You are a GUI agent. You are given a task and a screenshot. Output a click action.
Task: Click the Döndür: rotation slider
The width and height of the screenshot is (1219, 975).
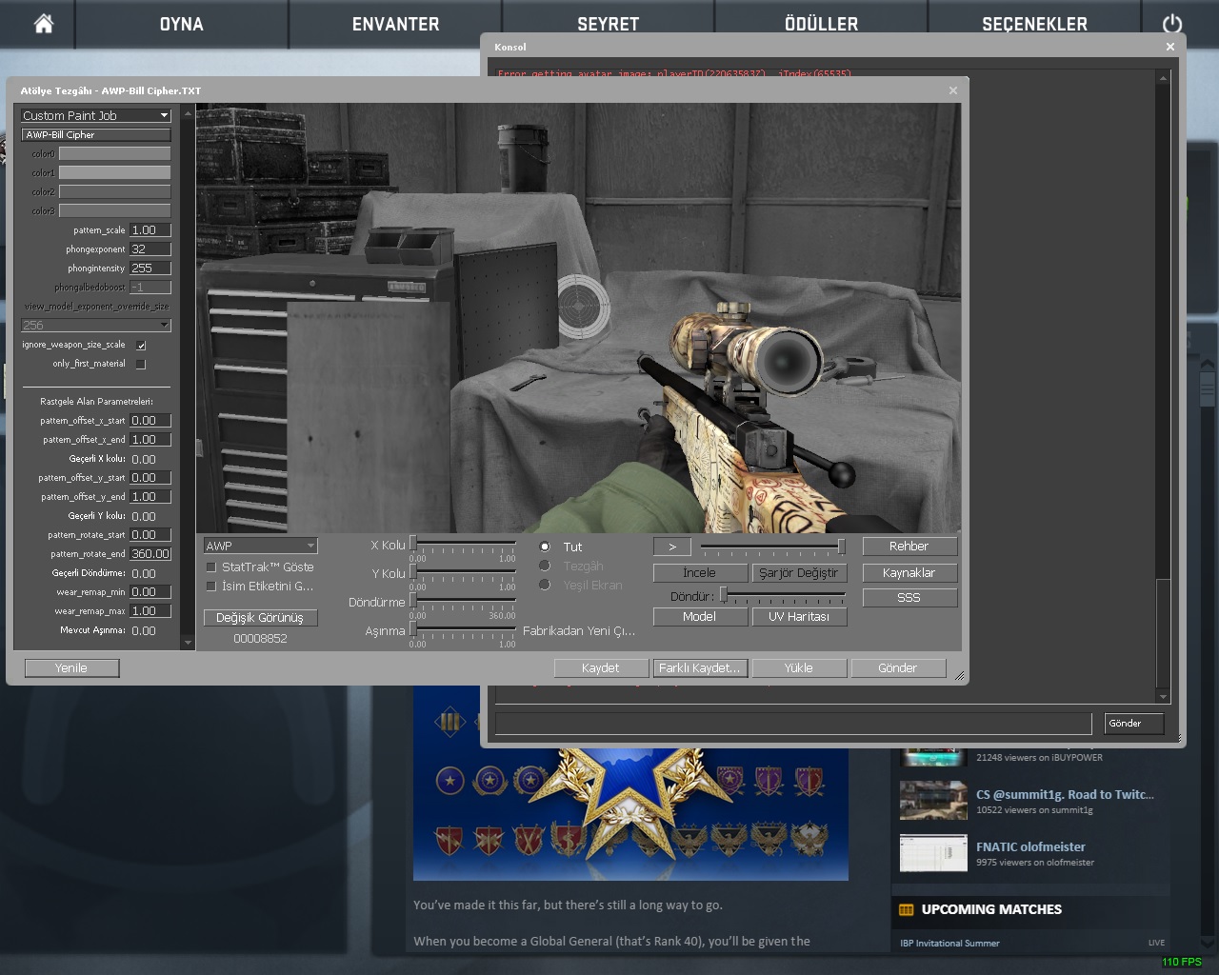coord(783,595)
